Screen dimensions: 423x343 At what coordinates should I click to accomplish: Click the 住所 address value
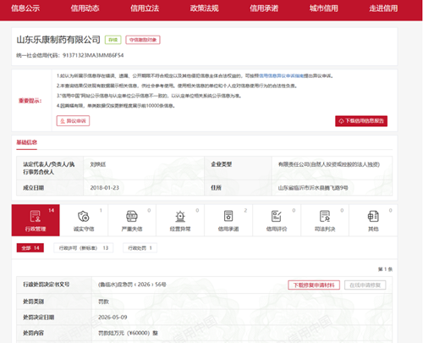[313, 188]
